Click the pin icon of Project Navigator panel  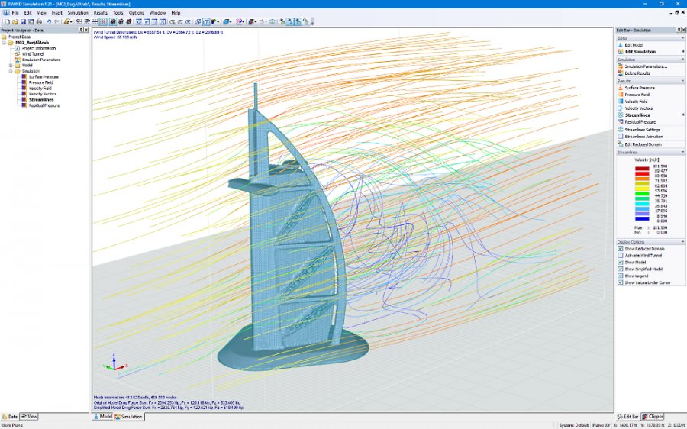point(82,31)
